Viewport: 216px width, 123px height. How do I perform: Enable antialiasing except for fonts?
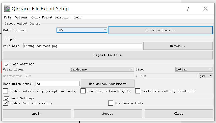point(5,91)
